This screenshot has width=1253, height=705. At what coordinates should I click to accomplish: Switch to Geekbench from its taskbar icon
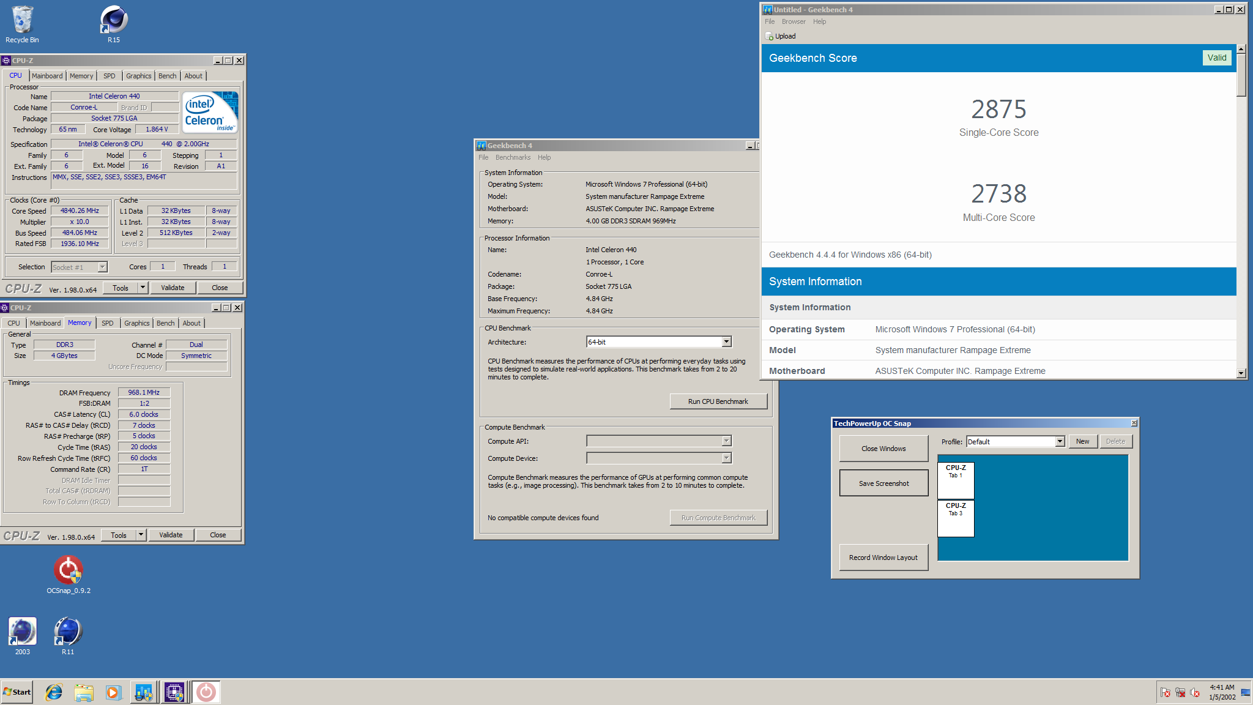144,692
